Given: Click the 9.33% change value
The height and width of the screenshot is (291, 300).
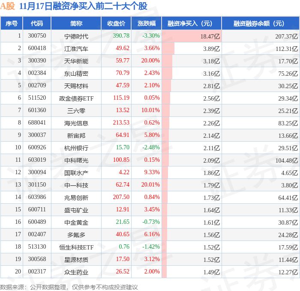Looking at the screenshot, I should pos(152,172).
